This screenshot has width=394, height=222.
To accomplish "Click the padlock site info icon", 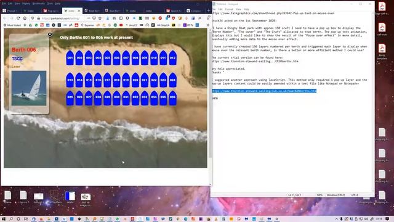I will click(x=38, y=18).
